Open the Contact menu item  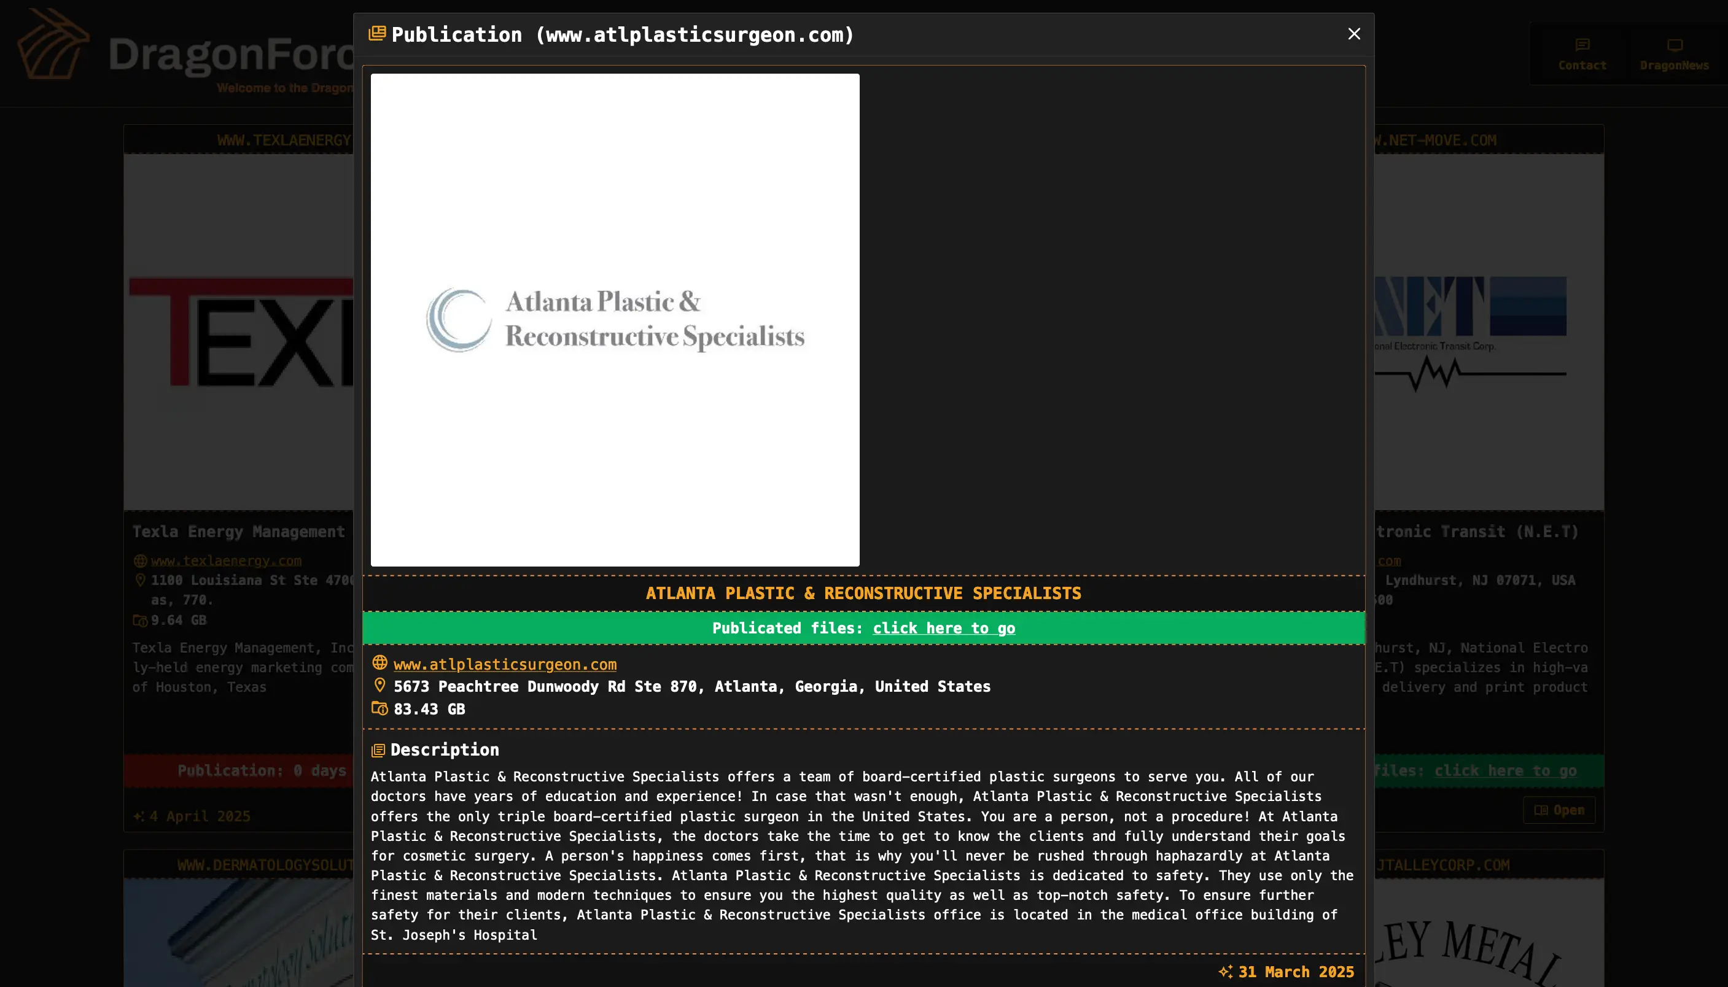coord(1582,65)
